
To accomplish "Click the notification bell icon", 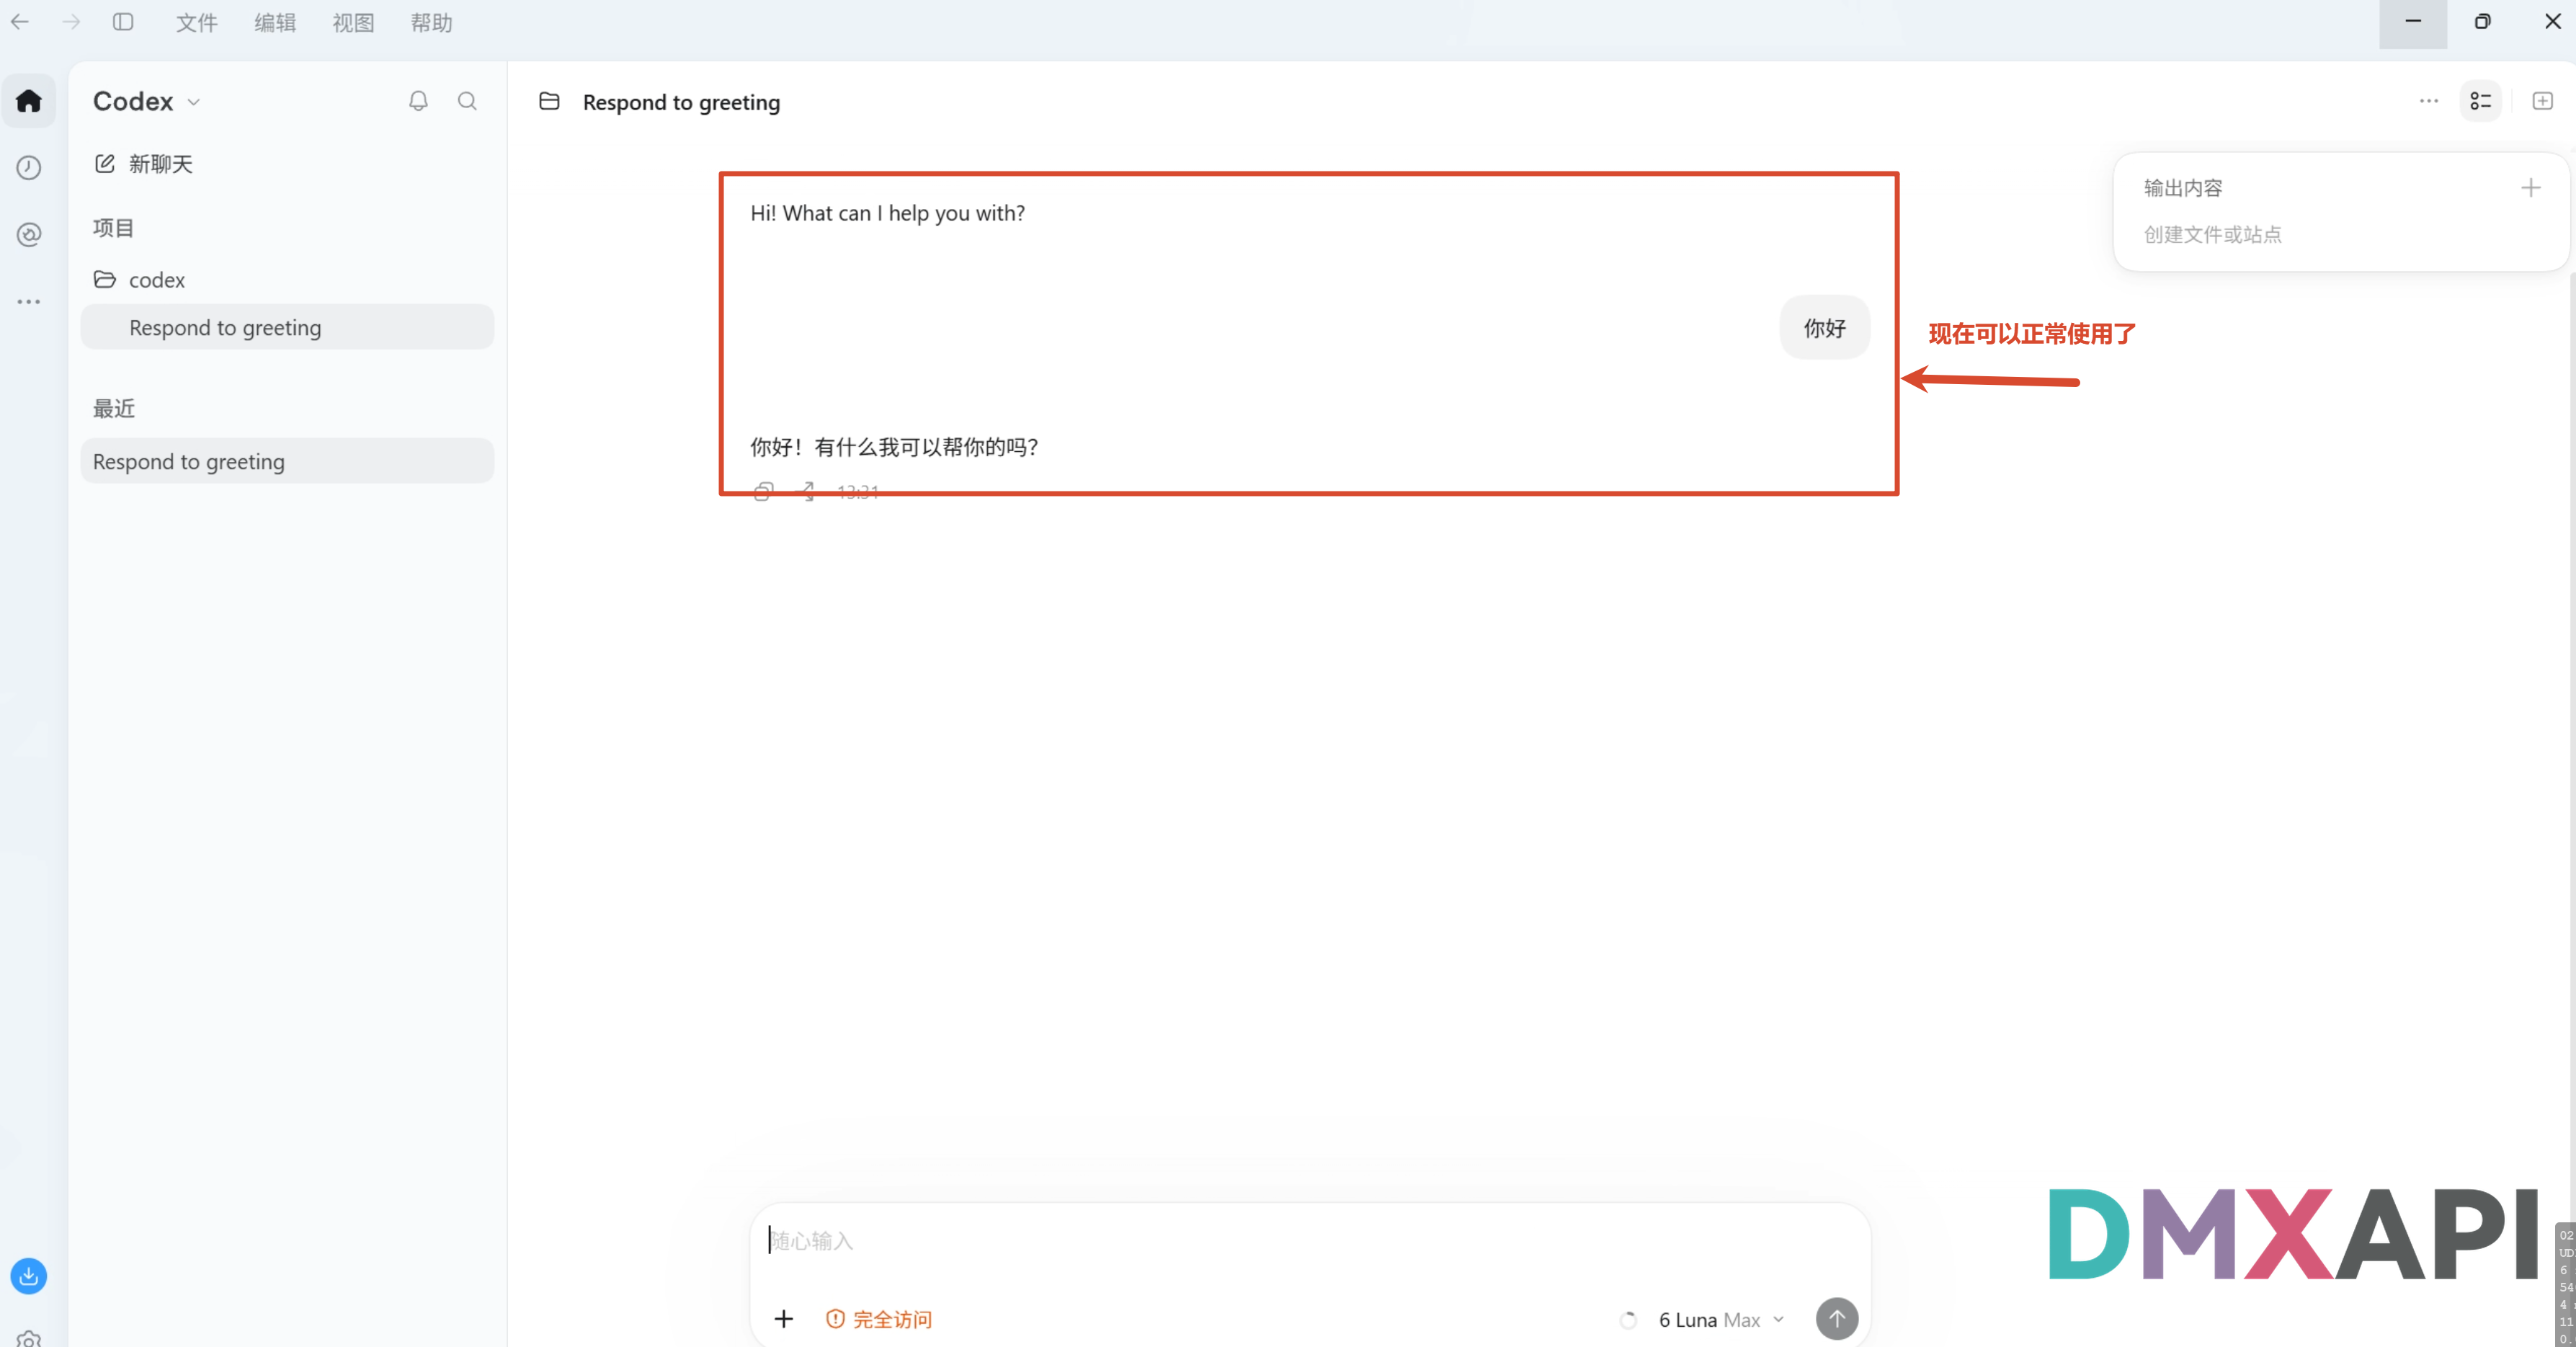I will click(418, 101).
